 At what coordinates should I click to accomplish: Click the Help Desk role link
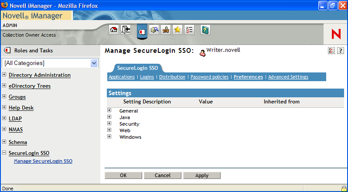[21, 108]
